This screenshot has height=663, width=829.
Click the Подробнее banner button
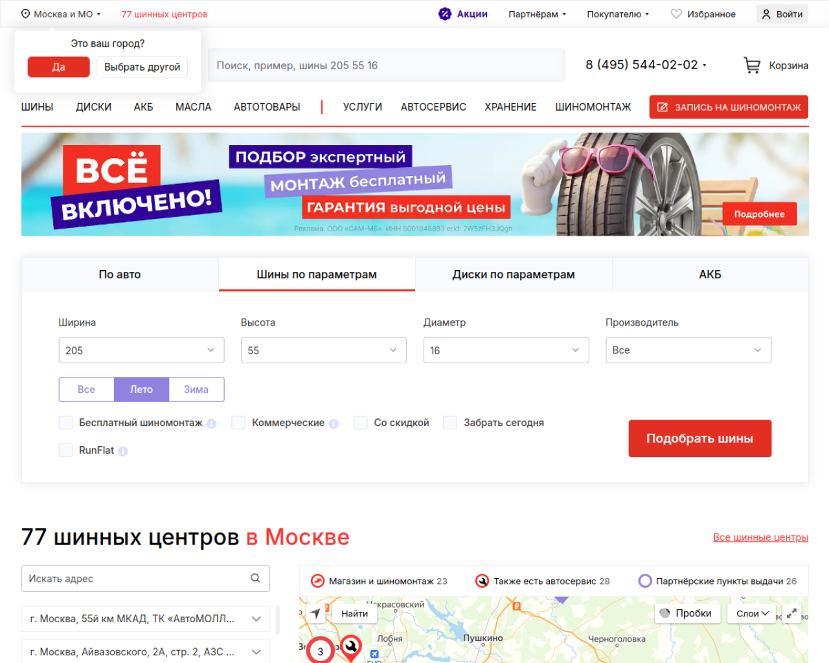click(x=760, y=214)
